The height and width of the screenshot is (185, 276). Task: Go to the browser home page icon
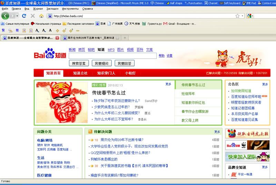point(41,16)
